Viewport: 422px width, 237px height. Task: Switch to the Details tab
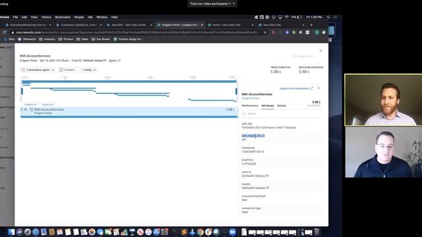282,105
